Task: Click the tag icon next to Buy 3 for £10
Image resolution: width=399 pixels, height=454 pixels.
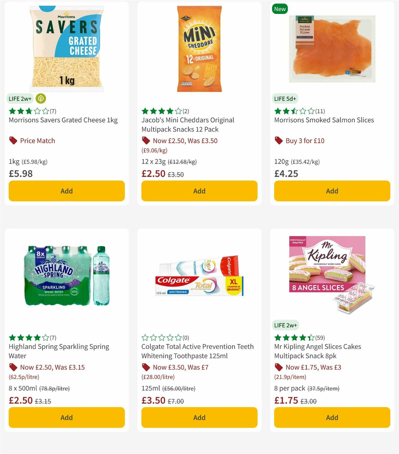Action: pos(279,141)
